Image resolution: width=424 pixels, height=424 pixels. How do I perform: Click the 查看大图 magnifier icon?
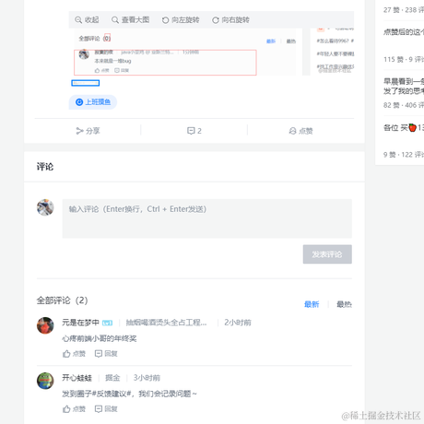click(115, 20)
